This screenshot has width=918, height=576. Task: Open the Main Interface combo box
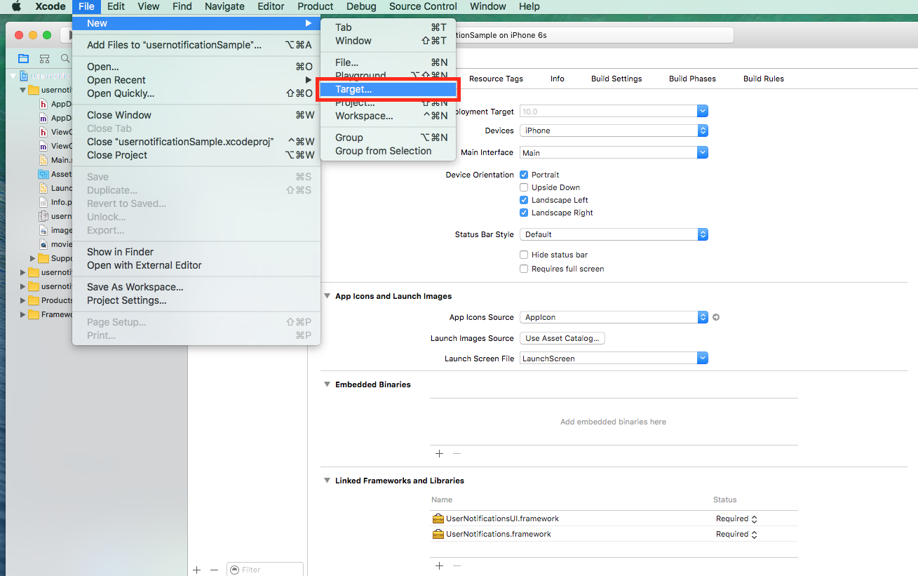point(614,152)
